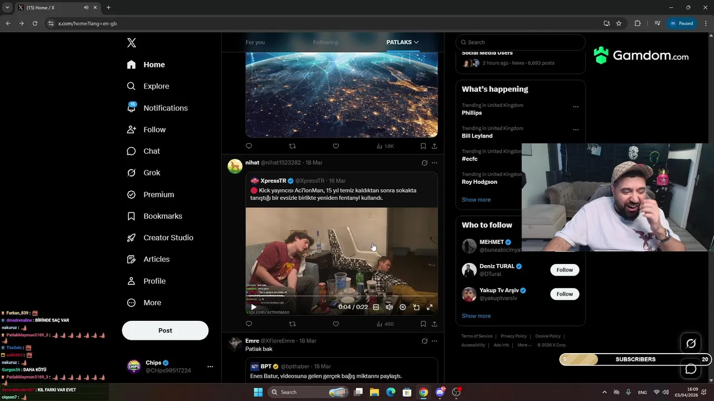Open footer More dropdown

[x=523, y=345]
